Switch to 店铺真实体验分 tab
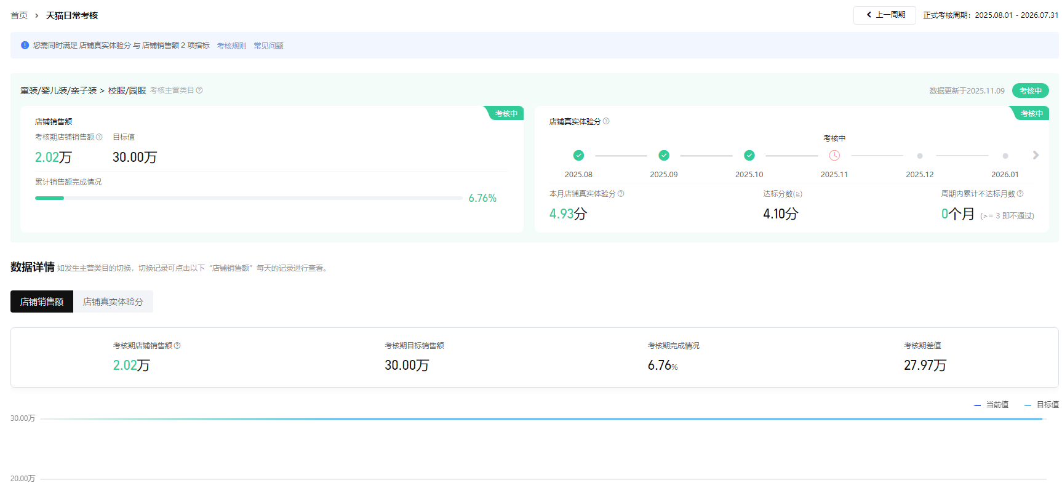The height and width of the screenshot is (483, 1062). pyautogui.click(x=113, y=301)
